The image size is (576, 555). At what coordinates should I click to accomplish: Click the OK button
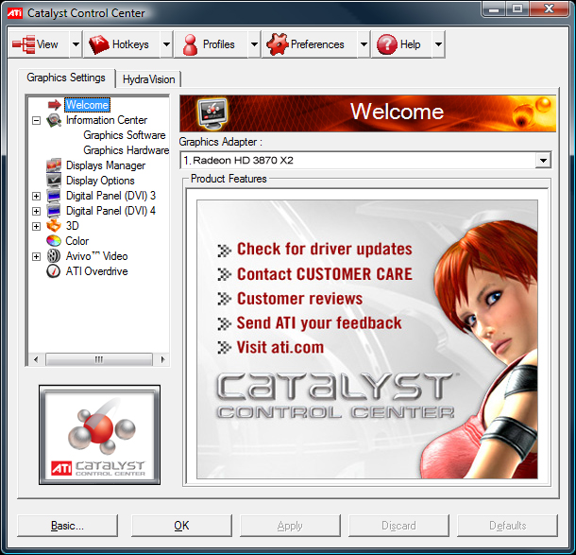tap(181, 526)
